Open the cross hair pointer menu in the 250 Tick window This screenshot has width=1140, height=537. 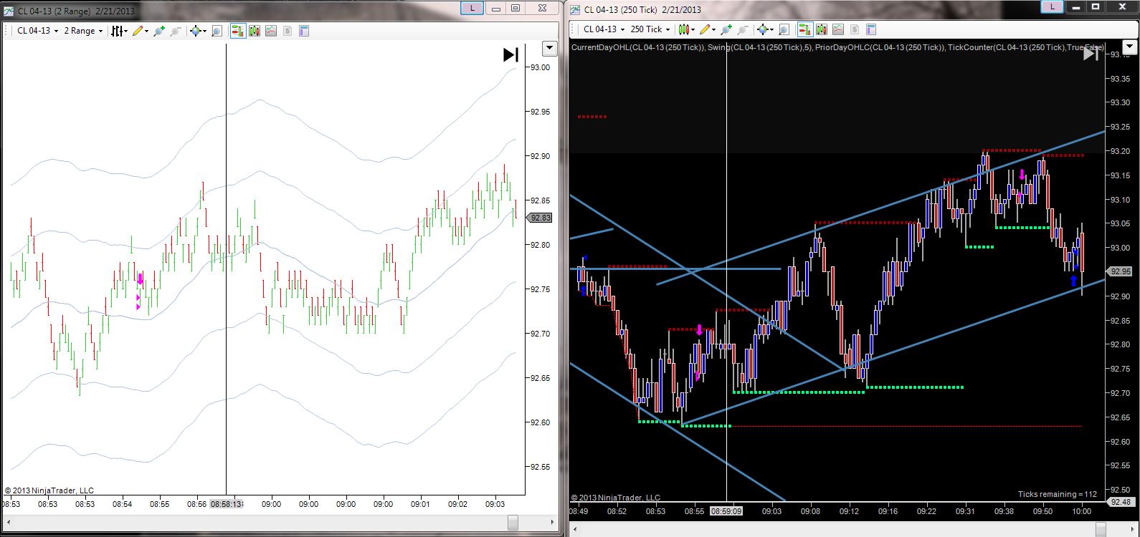click(x=765, y=29)
